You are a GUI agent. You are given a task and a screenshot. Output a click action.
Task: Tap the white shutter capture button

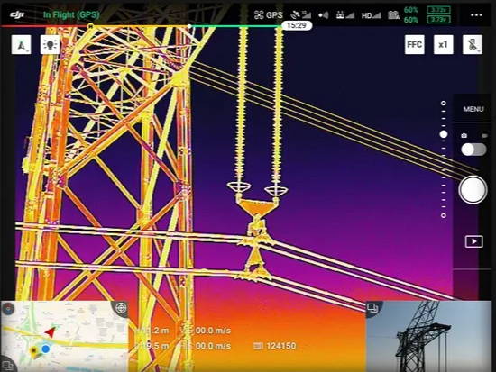[473, 190]
